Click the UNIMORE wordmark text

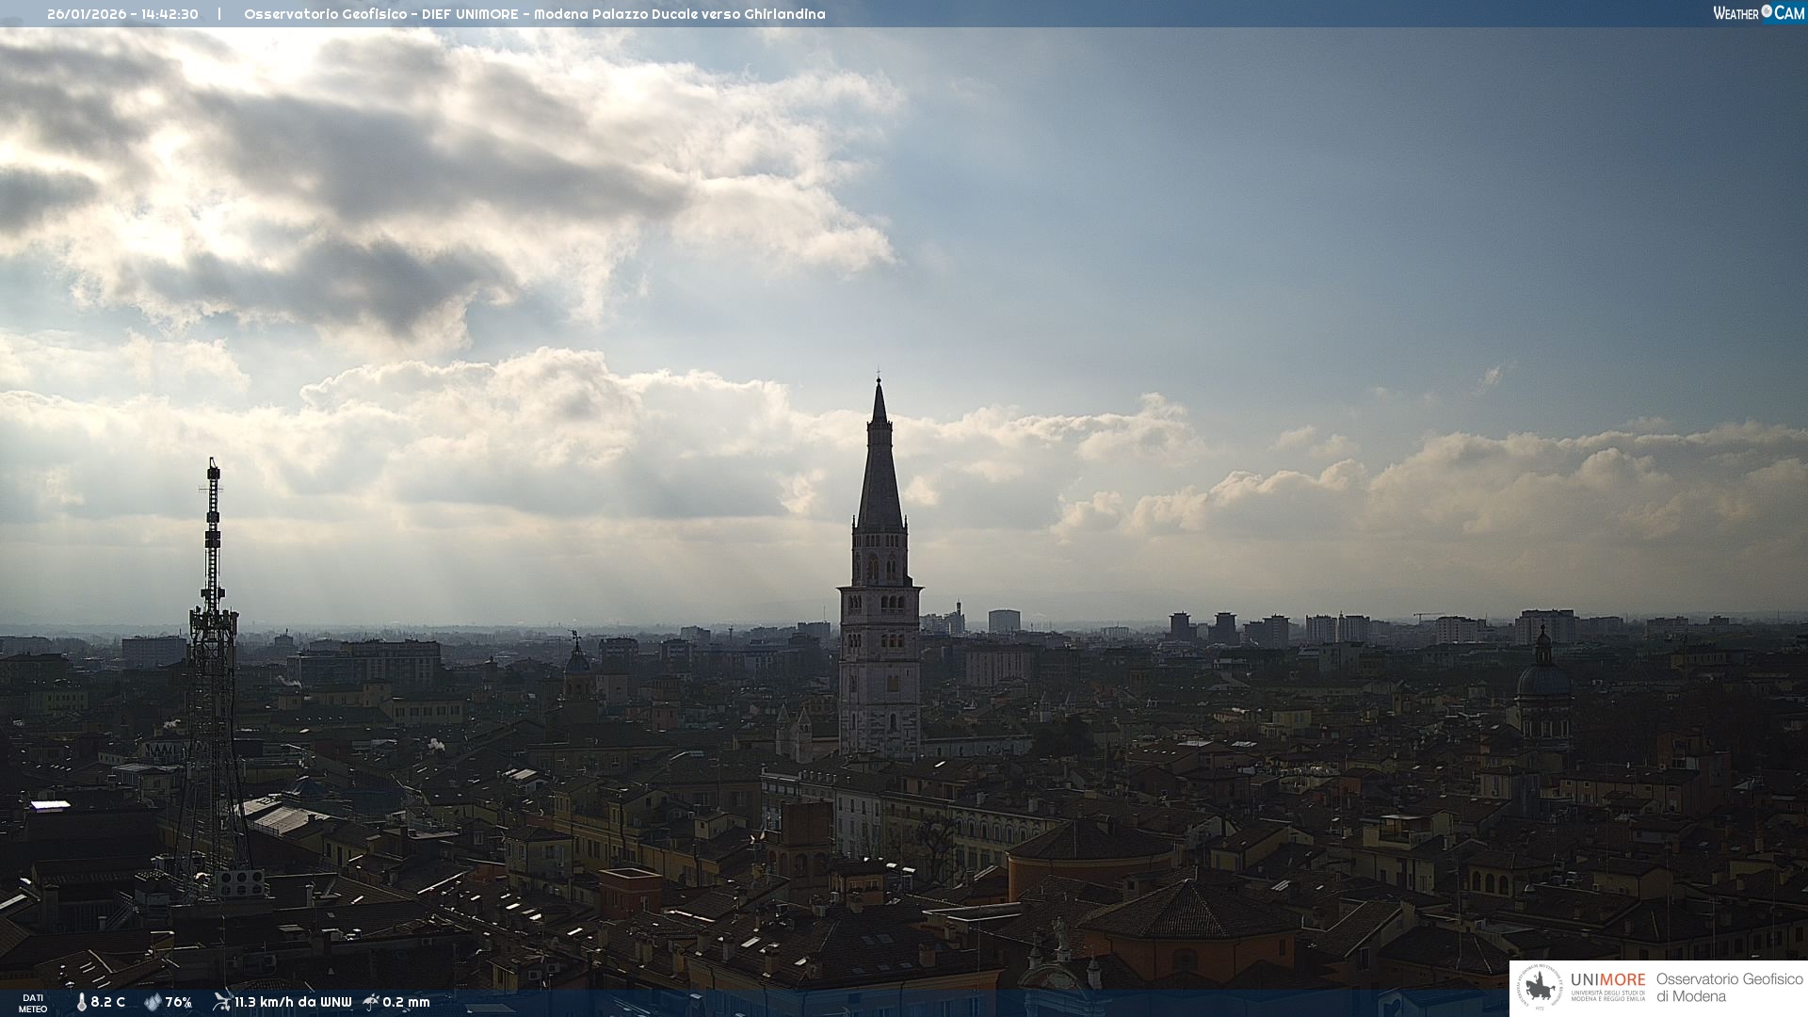[1607, 980]
